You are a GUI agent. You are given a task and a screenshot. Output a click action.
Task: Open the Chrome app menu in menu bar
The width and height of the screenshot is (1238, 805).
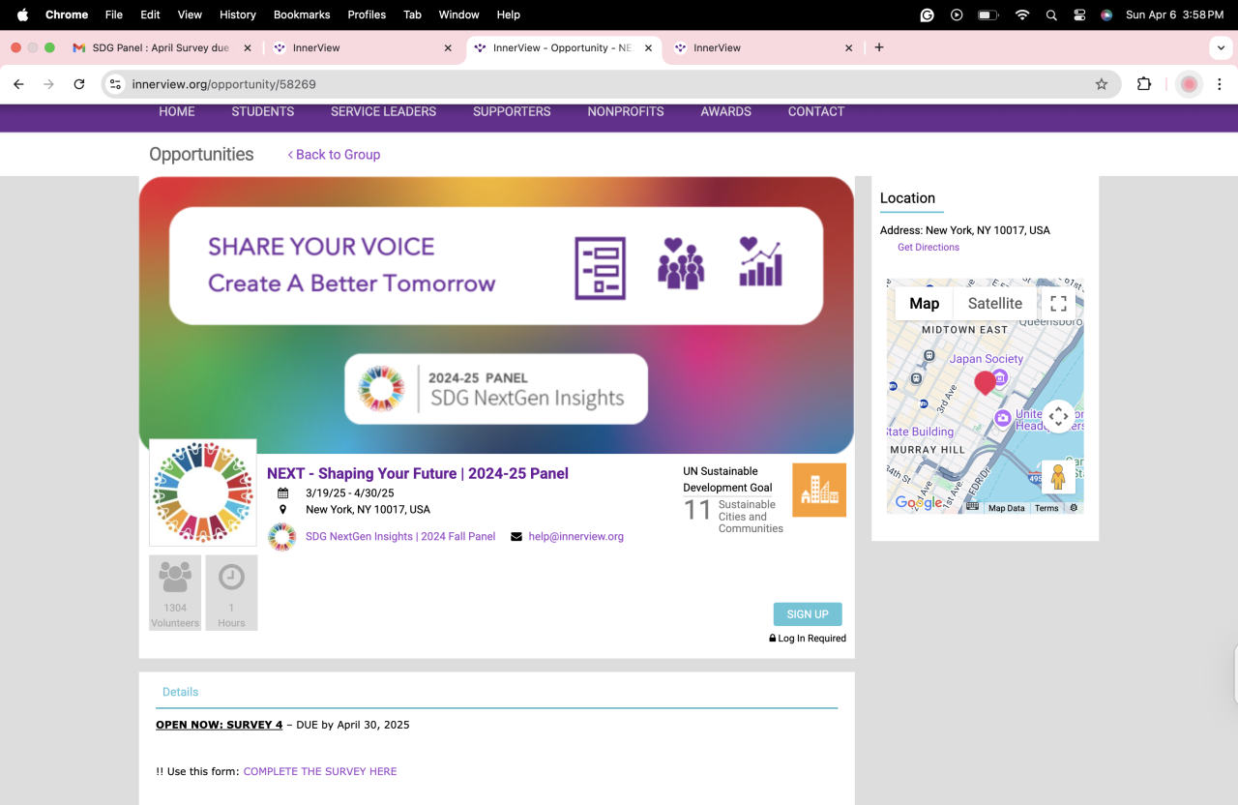pos(67,15)
